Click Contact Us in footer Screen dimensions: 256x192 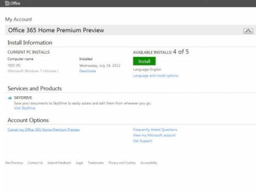pyautogui.click(x=35, y=163)
